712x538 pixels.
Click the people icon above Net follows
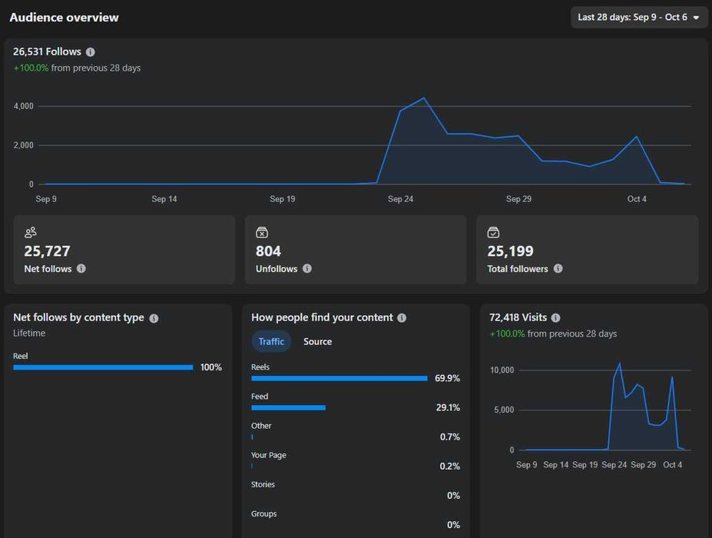(31, 233)
